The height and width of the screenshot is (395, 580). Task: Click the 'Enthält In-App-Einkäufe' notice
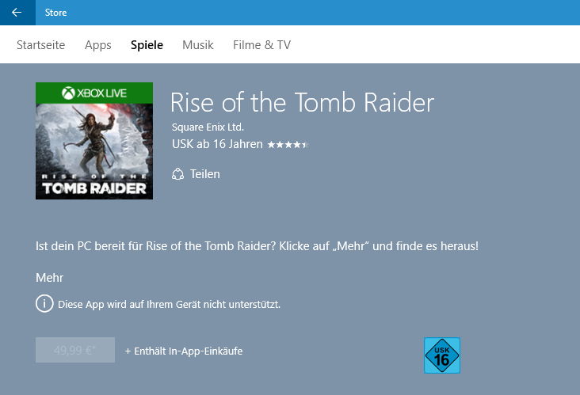(x=184, y=351)
